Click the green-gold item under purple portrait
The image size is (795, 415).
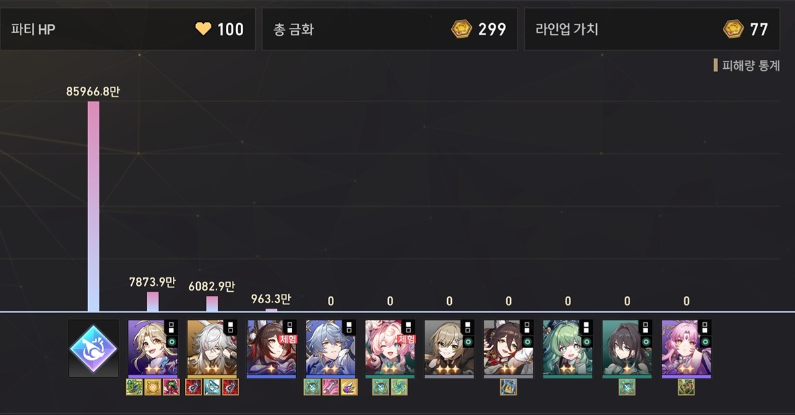coord(686,387)
